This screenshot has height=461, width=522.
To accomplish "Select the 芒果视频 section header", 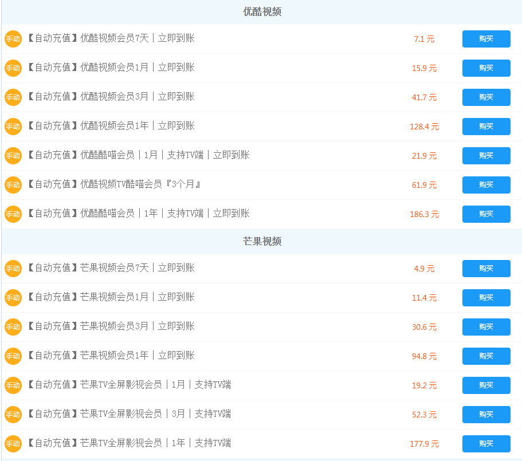I will (262, 242).
